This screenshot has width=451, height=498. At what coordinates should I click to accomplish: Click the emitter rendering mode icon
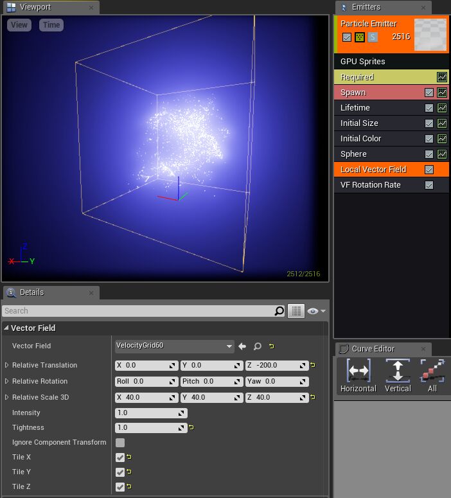pyautogui.click(x=360, y=37)
